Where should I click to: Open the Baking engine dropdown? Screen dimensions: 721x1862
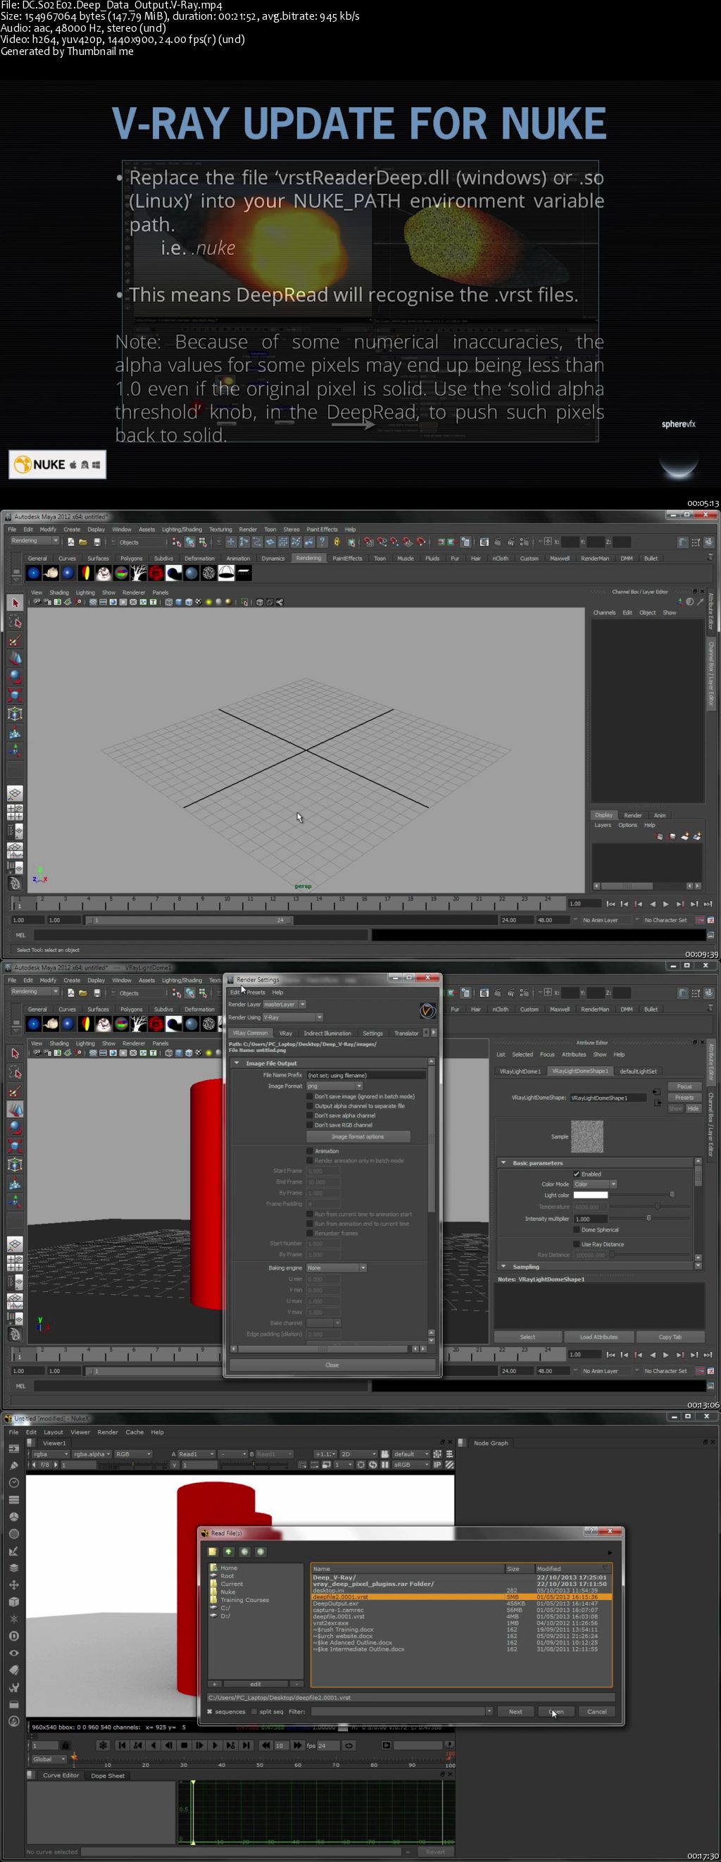click(x=337, y=1268)
